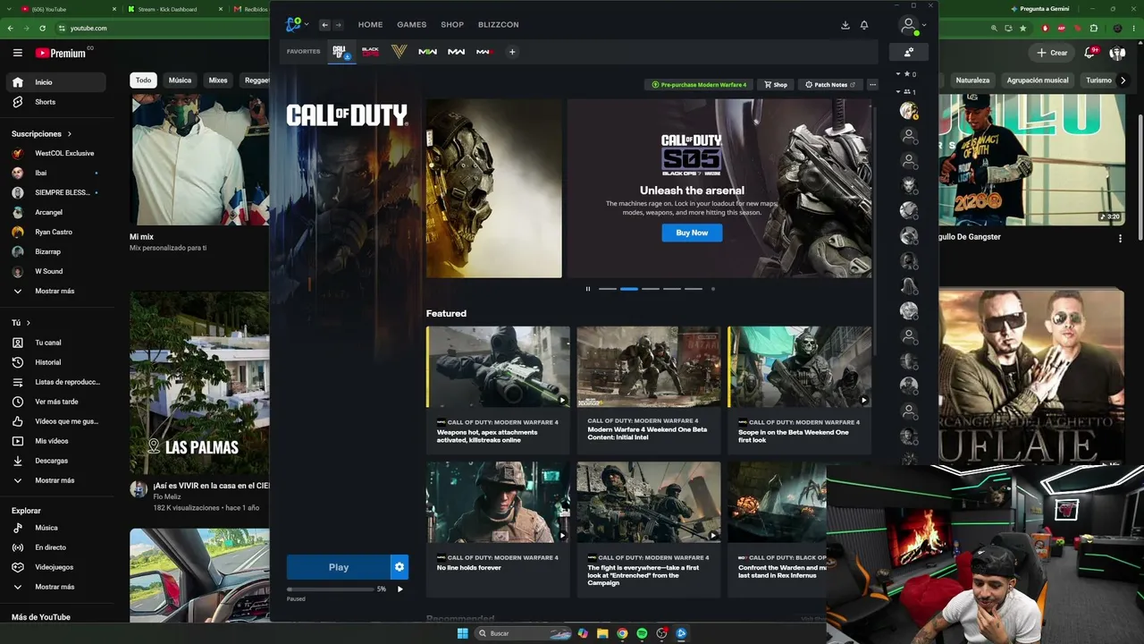1144x644 pixels.
Task: Click the YouTube Crear button
Action: coord(1052,53)
